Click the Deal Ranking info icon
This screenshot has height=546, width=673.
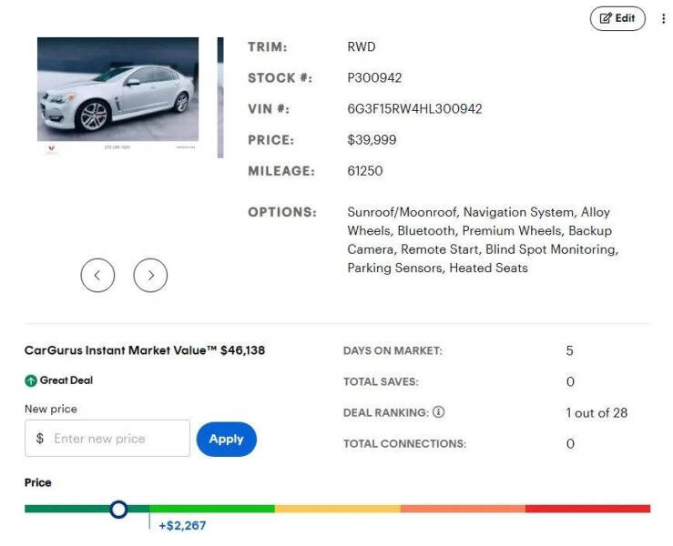438,412
